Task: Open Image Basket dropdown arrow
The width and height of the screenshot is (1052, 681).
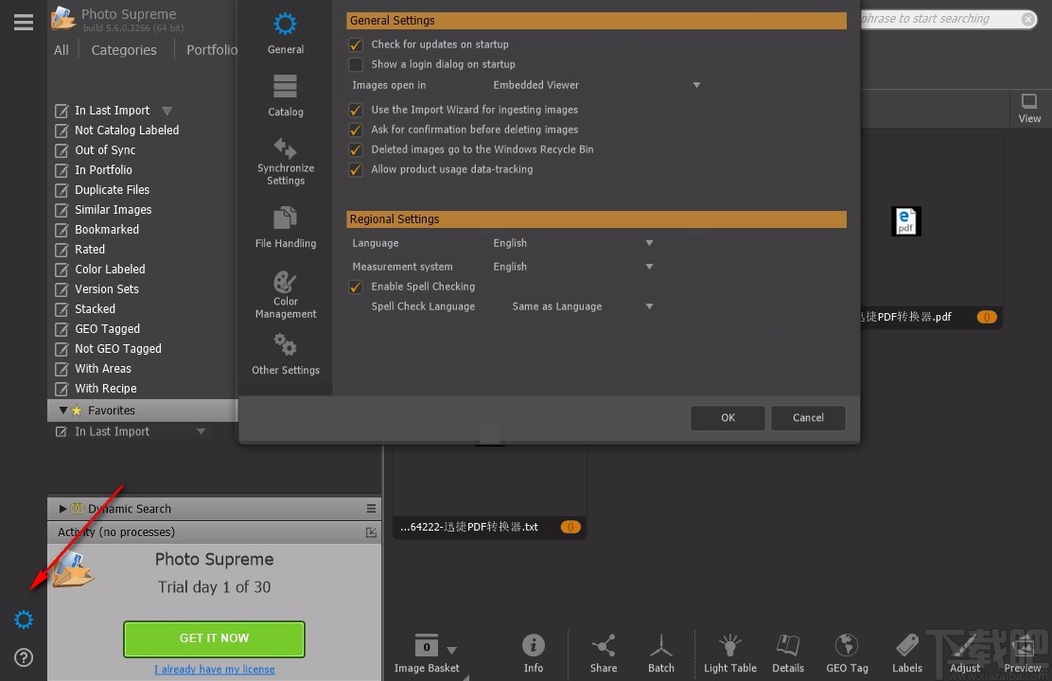Action: click(451, 650)
